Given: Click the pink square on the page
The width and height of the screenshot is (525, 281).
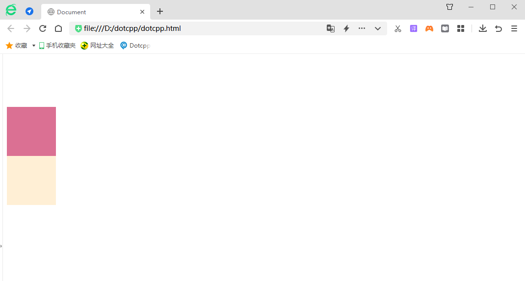Looking at the screenshot, I should 31,131.
